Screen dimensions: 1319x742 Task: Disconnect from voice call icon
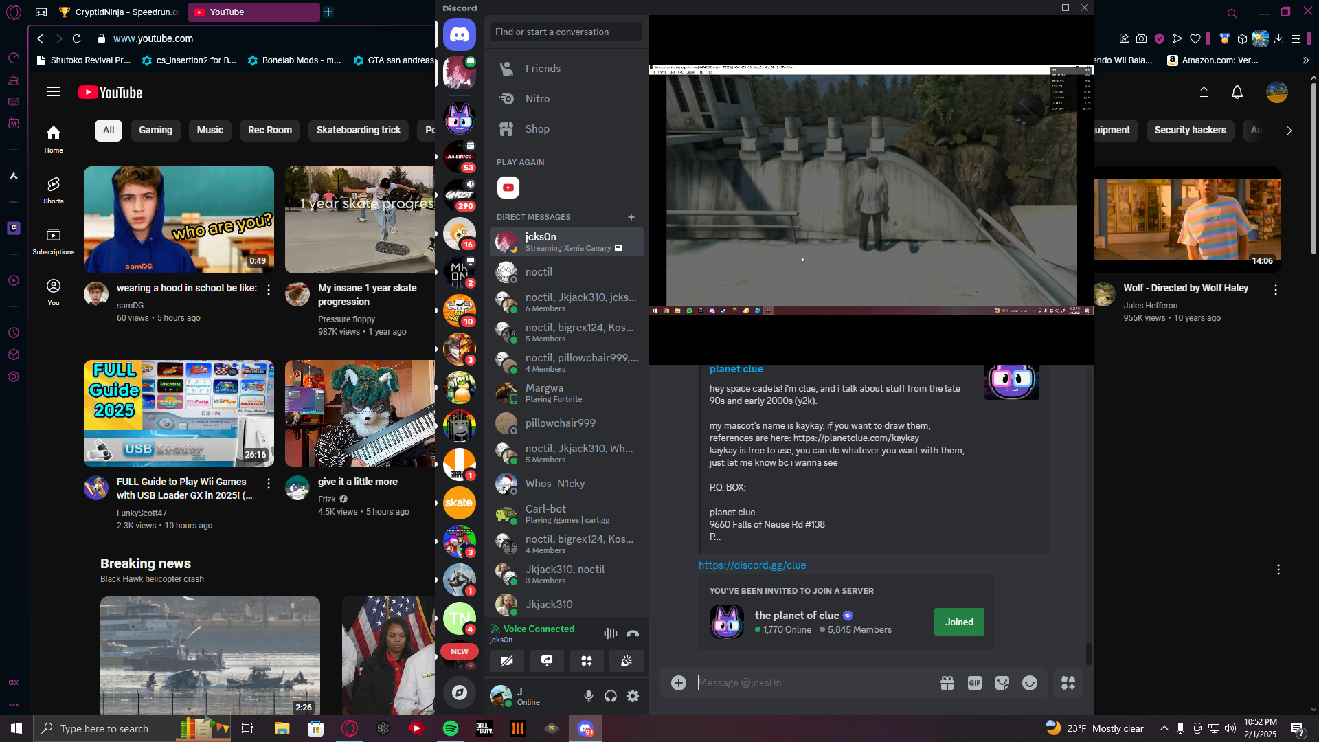pos(633,633)
